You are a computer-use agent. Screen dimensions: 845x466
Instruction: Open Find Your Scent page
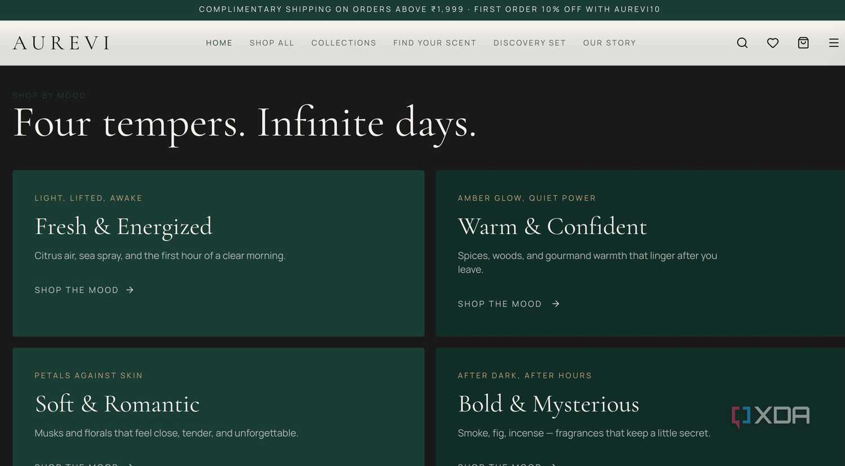click(435, 43)
